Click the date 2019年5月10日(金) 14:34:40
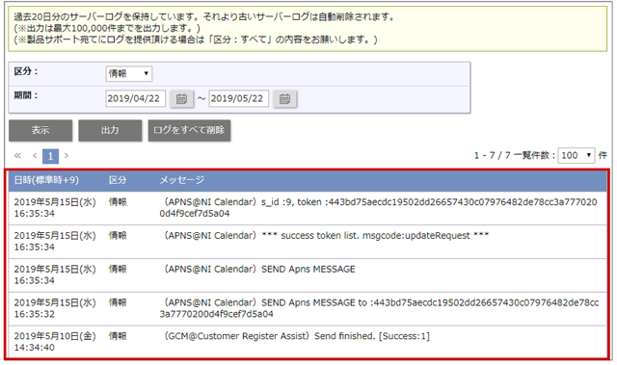The width and height of the screenshot is (617, 365). click(x=55, y=342)
